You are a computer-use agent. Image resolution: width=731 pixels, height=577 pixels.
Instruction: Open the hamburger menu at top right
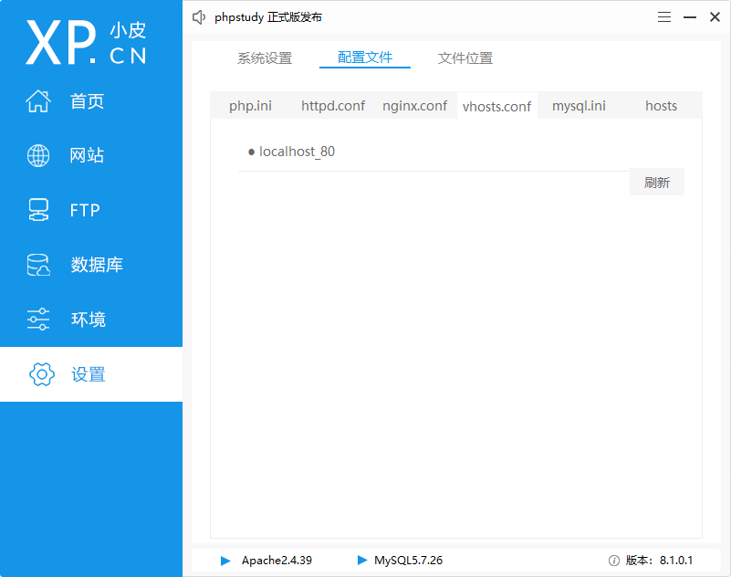[x=663, y=16]
